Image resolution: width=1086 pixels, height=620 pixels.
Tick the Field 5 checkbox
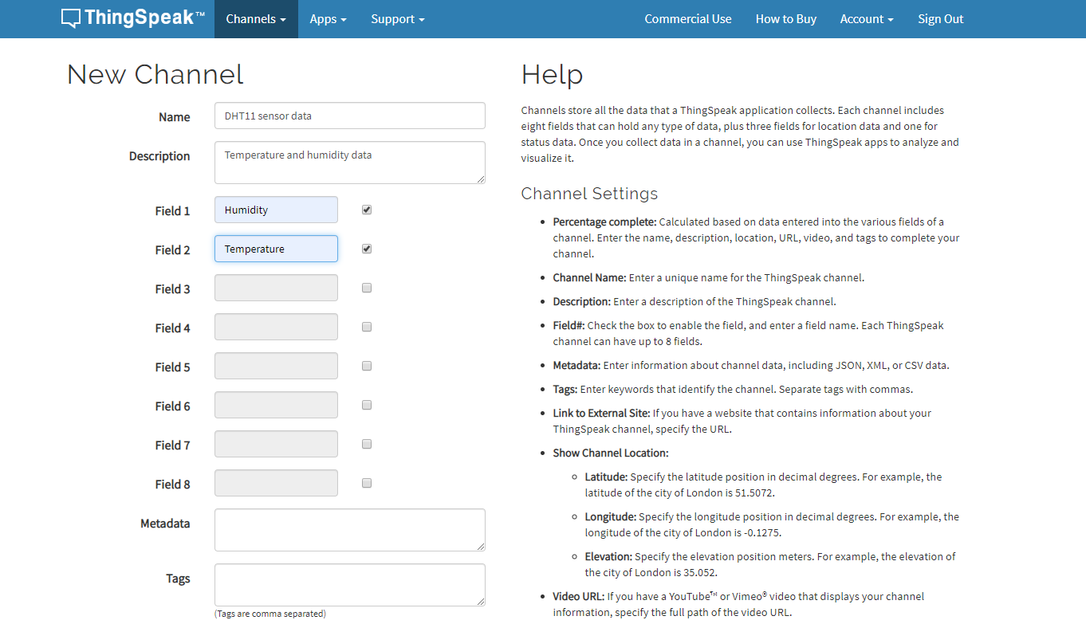367,366
